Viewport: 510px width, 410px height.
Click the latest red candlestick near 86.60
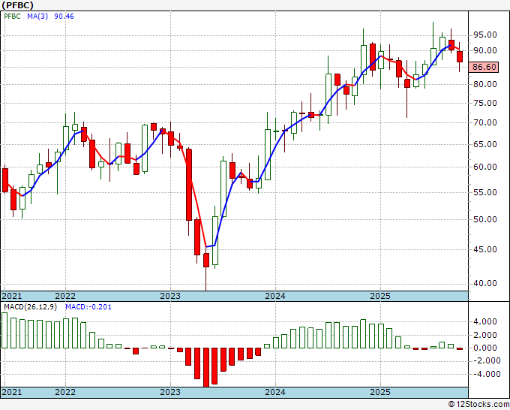(x=460, y=56)
